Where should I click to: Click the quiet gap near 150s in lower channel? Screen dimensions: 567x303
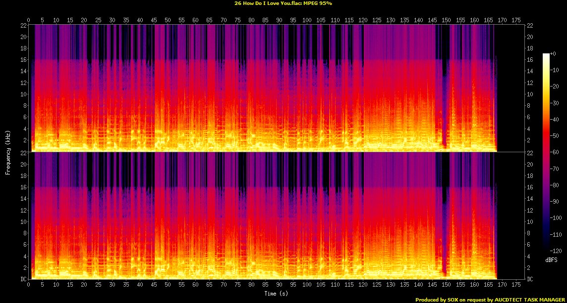point(444,227)
